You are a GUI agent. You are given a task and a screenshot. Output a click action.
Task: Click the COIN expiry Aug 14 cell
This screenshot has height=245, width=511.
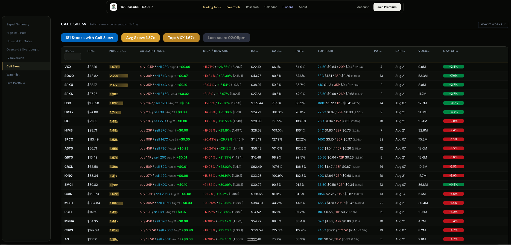click(x=400, y=194)
